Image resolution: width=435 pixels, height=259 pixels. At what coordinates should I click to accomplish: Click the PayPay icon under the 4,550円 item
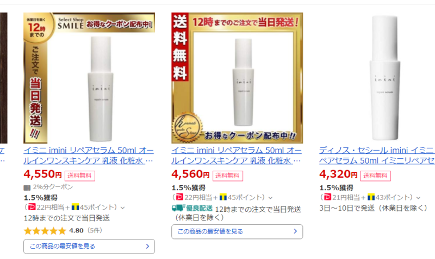click(x=32, y=207)
